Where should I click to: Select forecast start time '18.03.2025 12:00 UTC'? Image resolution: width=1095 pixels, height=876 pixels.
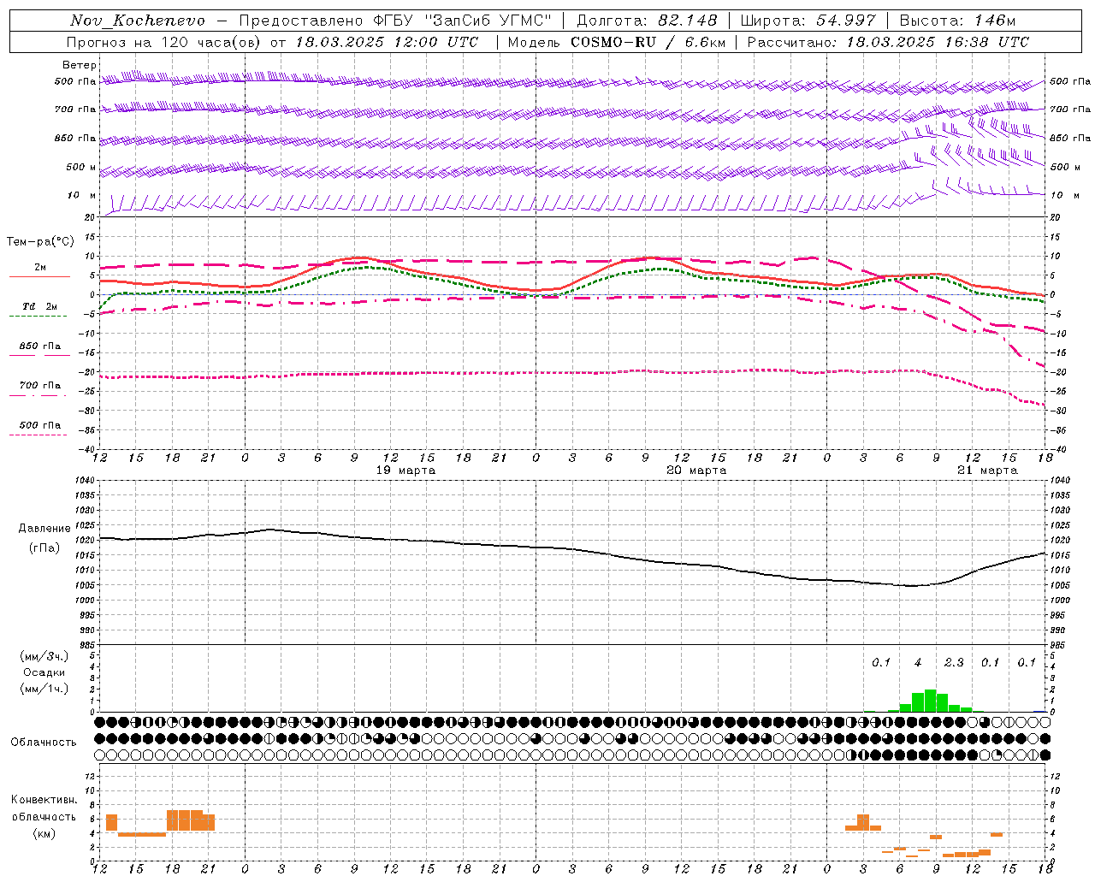[x=388, y=42]
